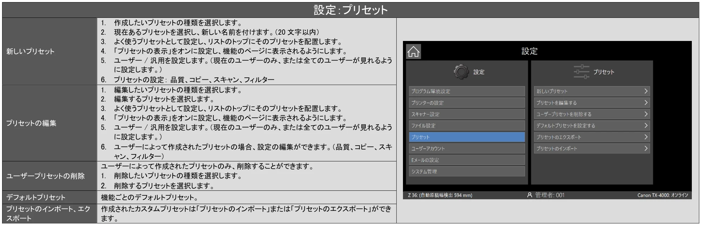The width and height of the screenshot is (702, 237).
Task: Click text 削除したいプリセットの種類を選択します。
Action: [178, 176]
